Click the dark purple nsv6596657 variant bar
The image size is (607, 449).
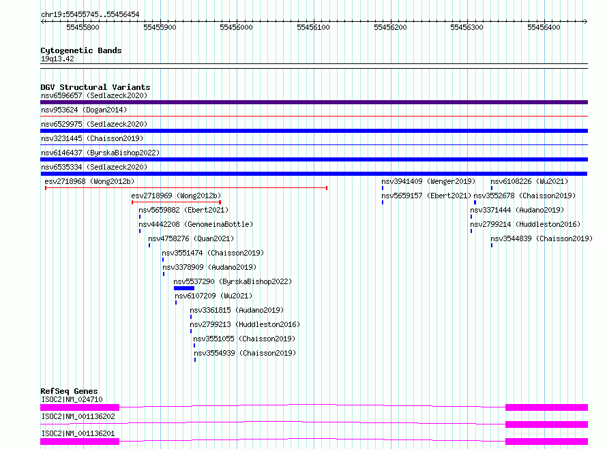(314, 102)
